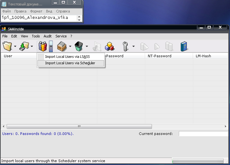Click the status bar progress indicator
This screenshot has width=230, height=165.
(x=198, y=161)
